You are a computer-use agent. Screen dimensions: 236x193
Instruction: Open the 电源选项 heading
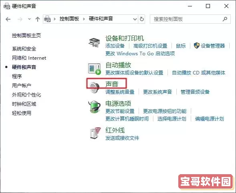tap(118, 103)
